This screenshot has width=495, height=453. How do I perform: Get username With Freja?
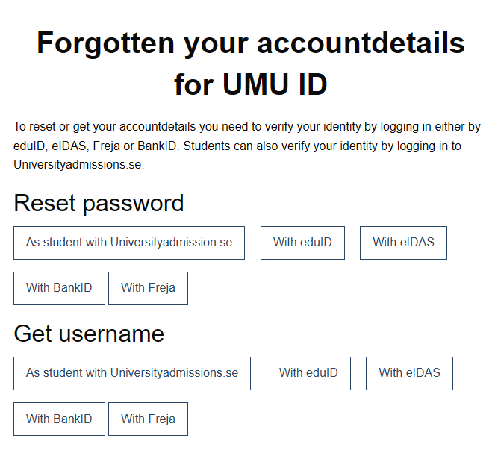pyautogui.click(x=148, y=419)
